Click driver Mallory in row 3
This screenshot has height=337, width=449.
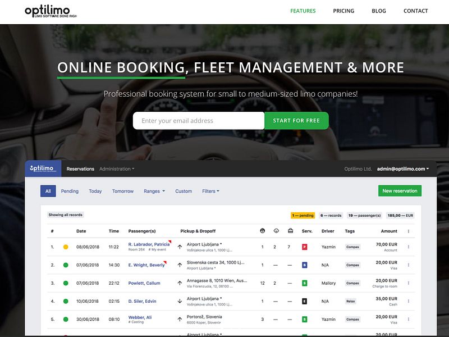(328, 283)
